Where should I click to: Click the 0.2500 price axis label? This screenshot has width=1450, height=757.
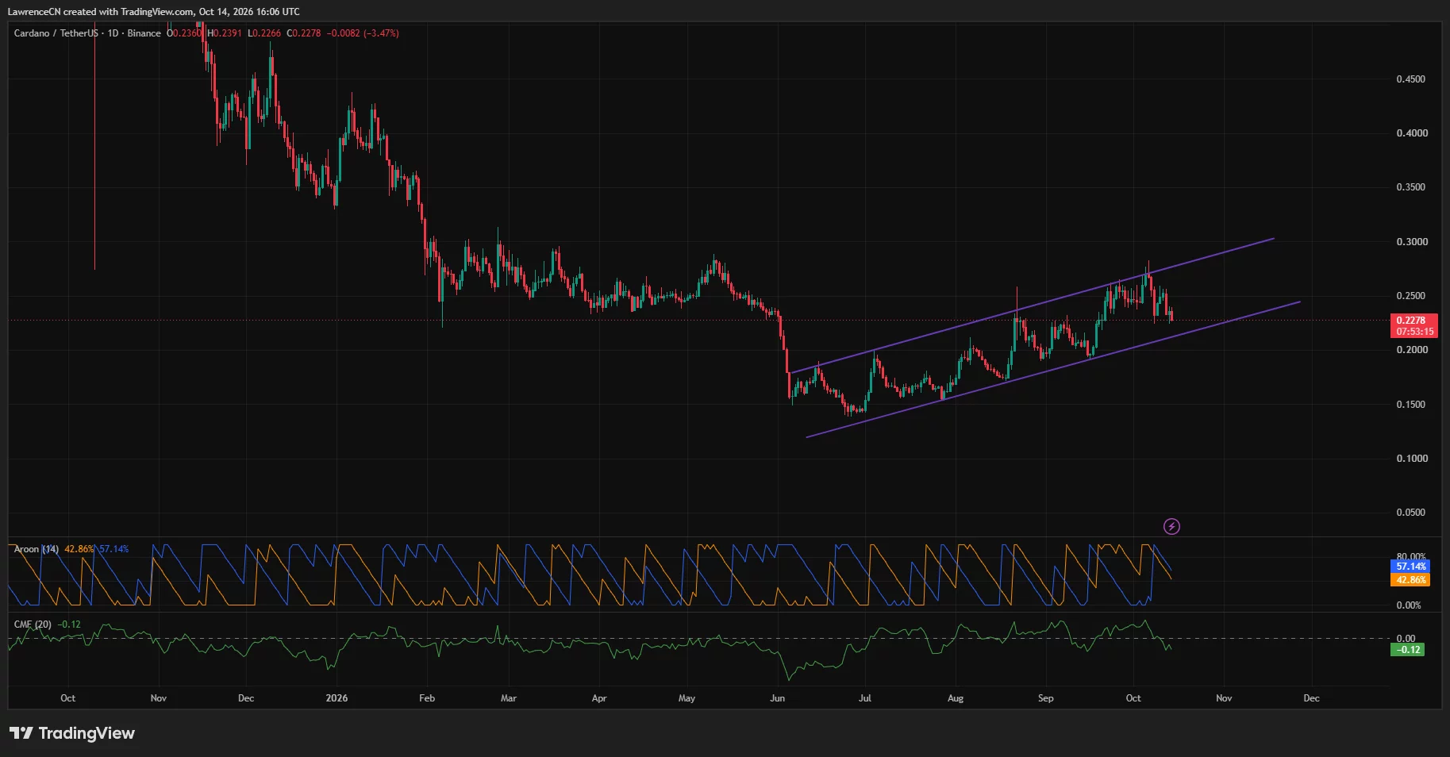[1411, 296]
